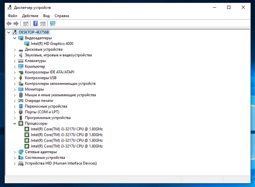The height and width of the screenshot is (187, 255).
Task: Expand the Системные устройства branch
Action: pyautogui.click(x=15, y=158)
